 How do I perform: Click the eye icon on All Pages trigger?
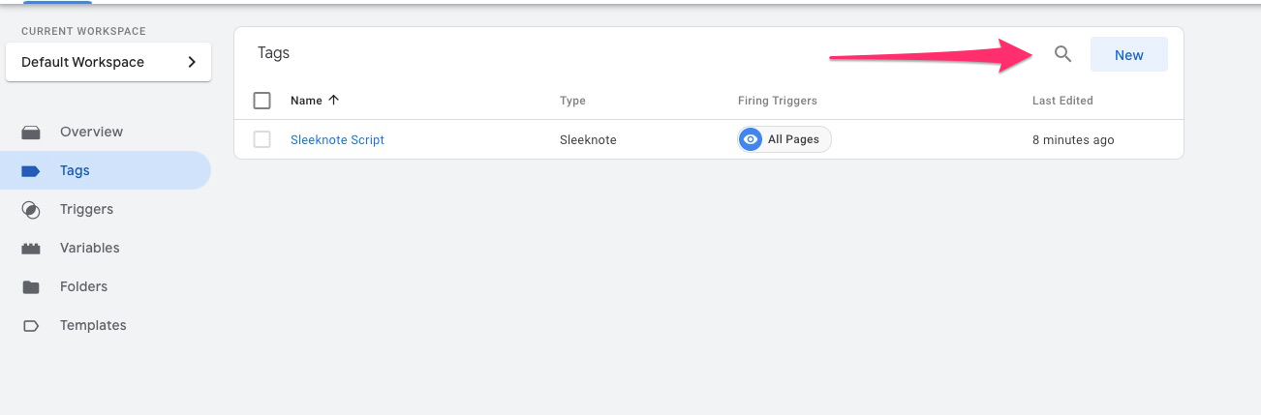pyautogui.click(x=750, y=139)
